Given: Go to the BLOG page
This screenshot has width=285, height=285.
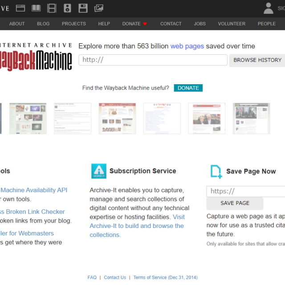Looking at the screenshot, I should click(x=43, y=24).
